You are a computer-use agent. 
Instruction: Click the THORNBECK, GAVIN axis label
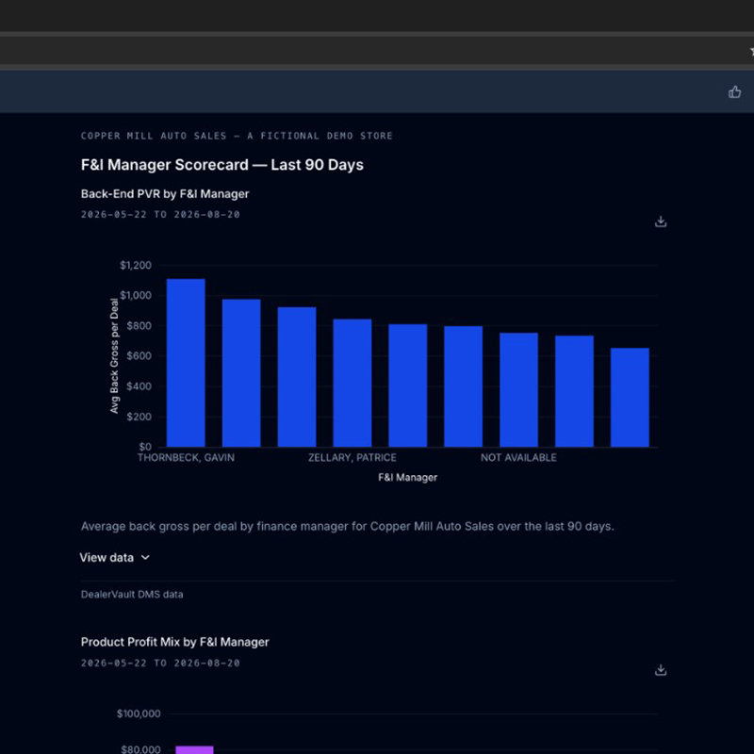pyautogui.click(x=186, y=457)
